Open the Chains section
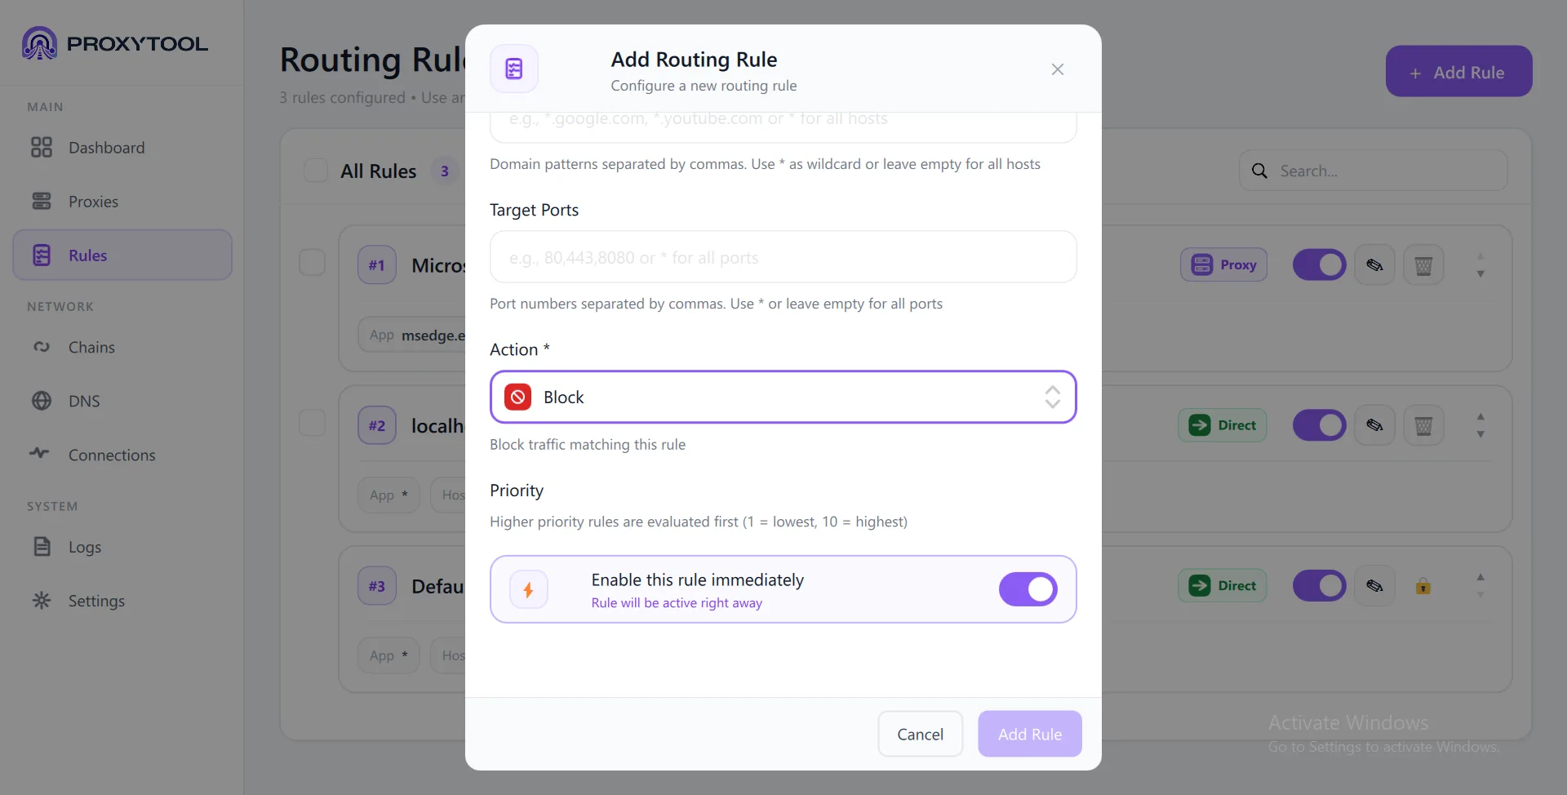The height and width of the screenshot is (795, 1567). click(x=122, y=348)
